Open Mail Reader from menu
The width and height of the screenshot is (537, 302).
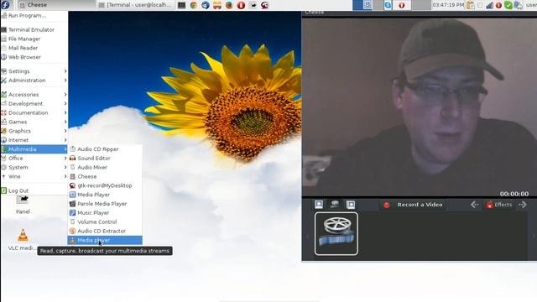click(x=34, y=48)
